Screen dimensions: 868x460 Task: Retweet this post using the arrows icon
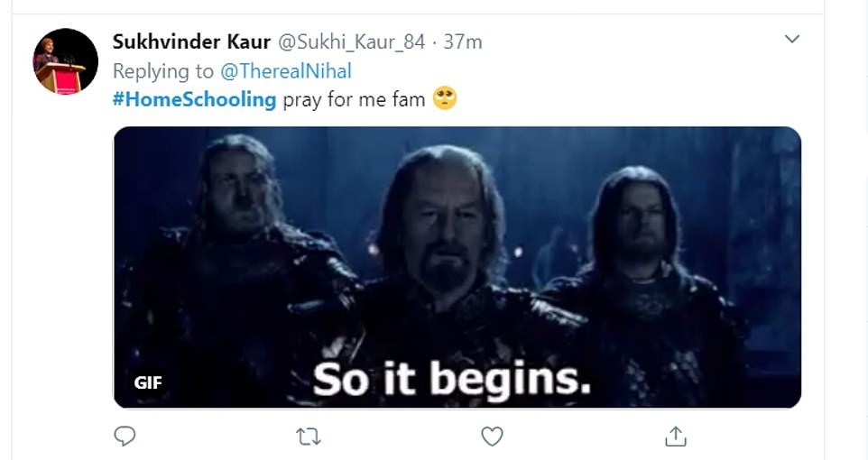point(308,437)
